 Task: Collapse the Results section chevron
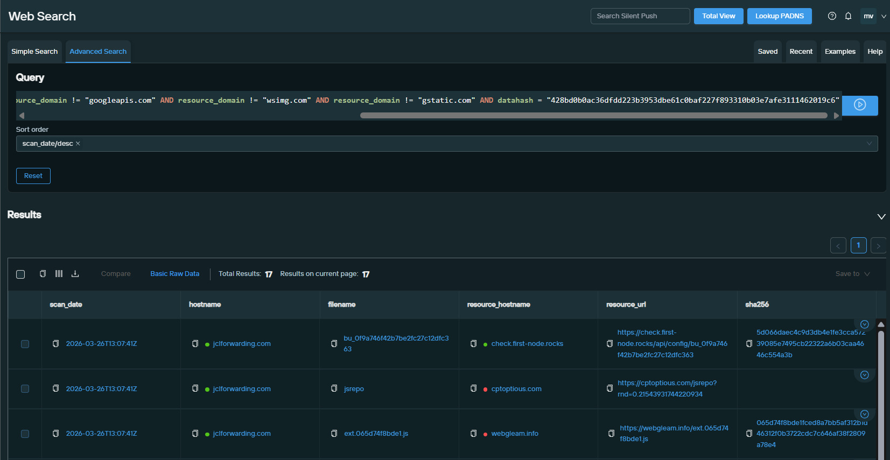click(881, 217)
